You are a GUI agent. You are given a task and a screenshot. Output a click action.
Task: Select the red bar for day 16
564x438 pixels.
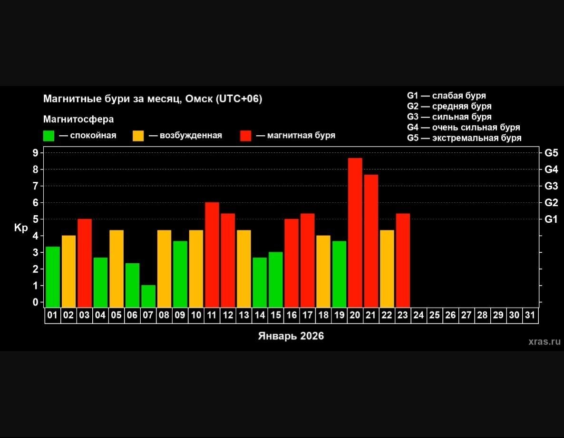pyautogui.click(x=292, y=263)
